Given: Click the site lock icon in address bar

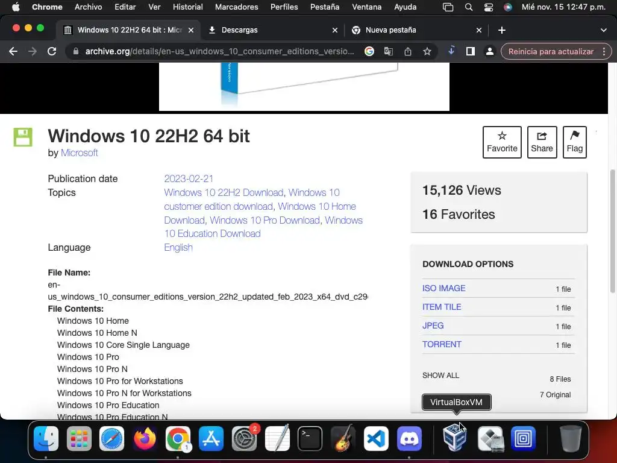Looking at the screenshot, I should [75, 51].
